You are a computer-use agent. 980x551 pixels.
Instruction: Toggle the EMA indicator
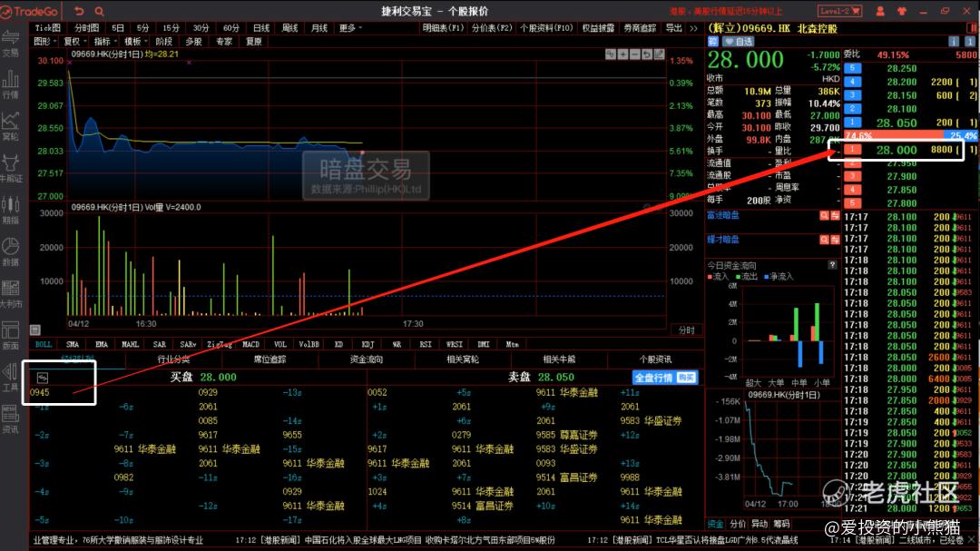pyautogui.click(x=102, y=344)
